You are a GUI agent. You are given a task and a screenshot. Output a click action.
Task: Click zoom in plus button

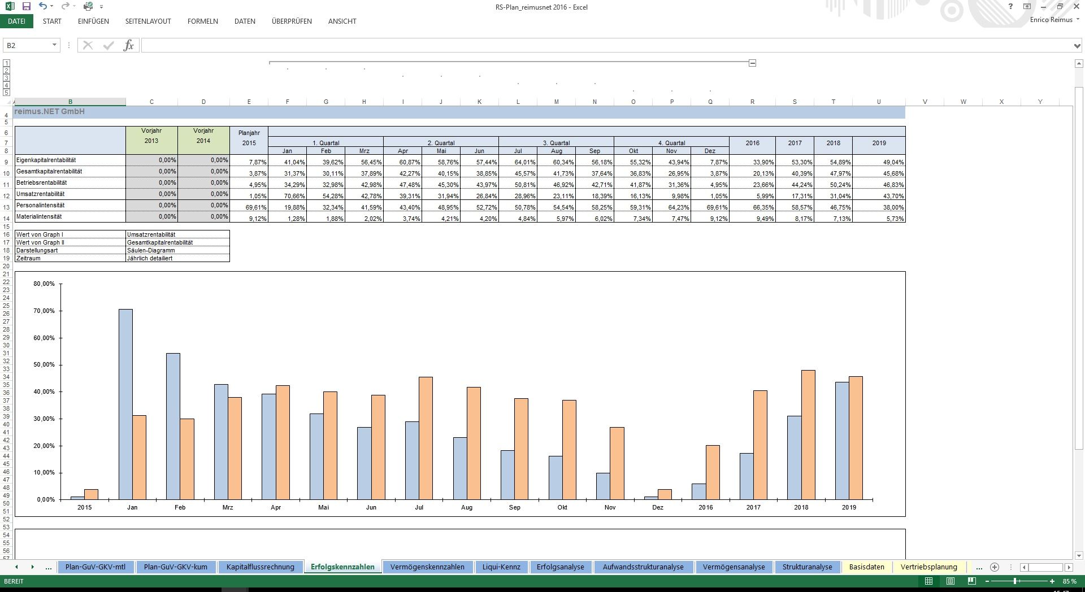(x=1052, y=581)
